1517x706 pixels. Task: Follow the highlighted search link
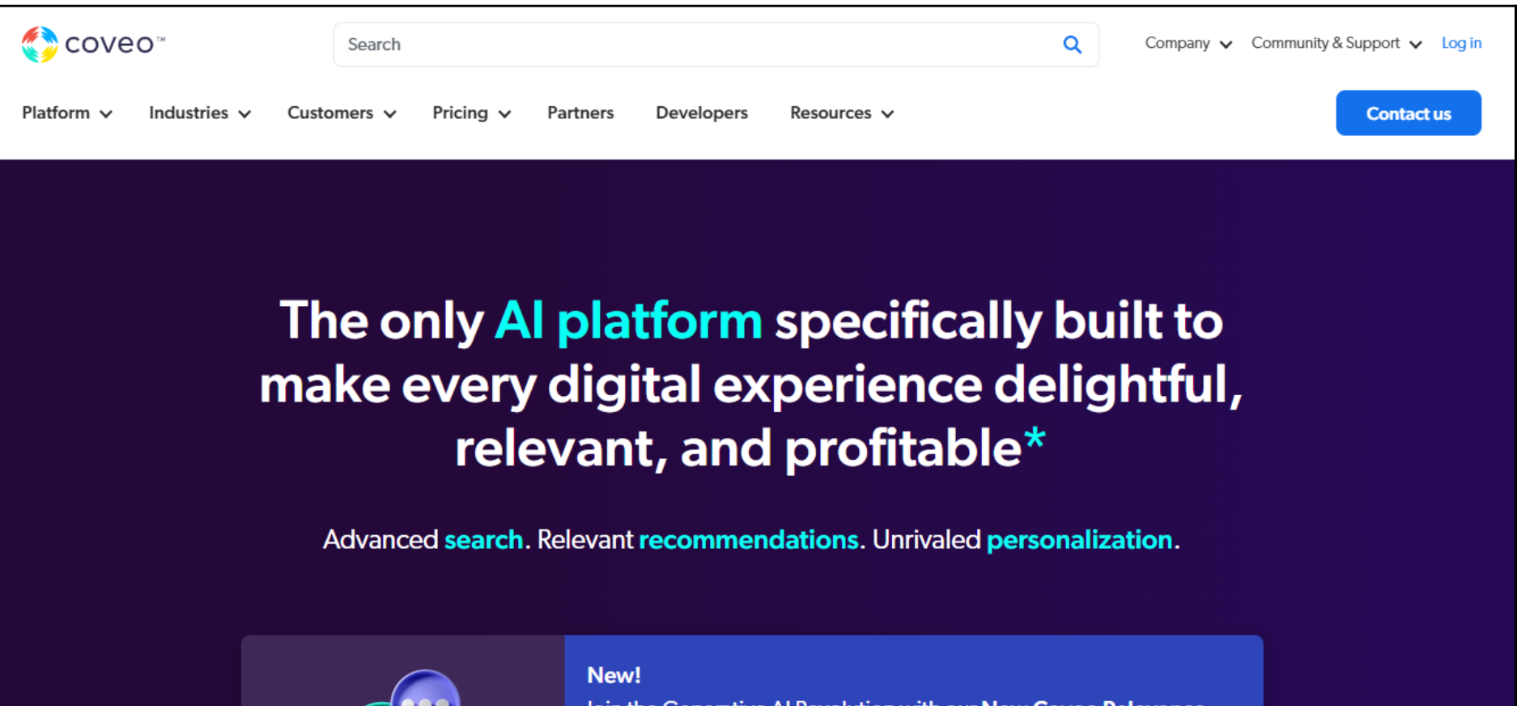[483, 539]
